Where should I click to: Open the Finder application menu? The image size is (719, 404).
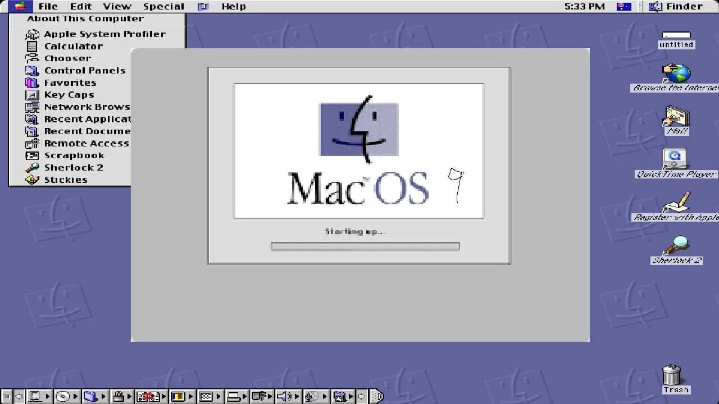point(676,6)
